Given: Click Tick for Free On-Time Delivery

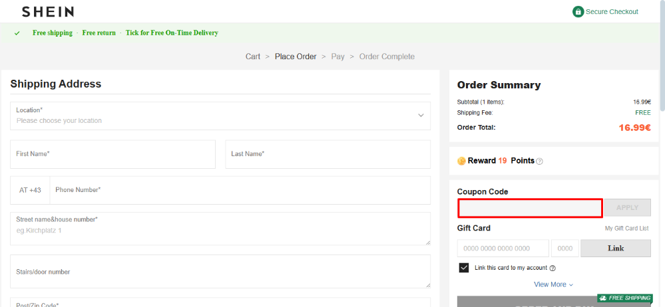Looking at the screenshot, I should click(172, 33).
